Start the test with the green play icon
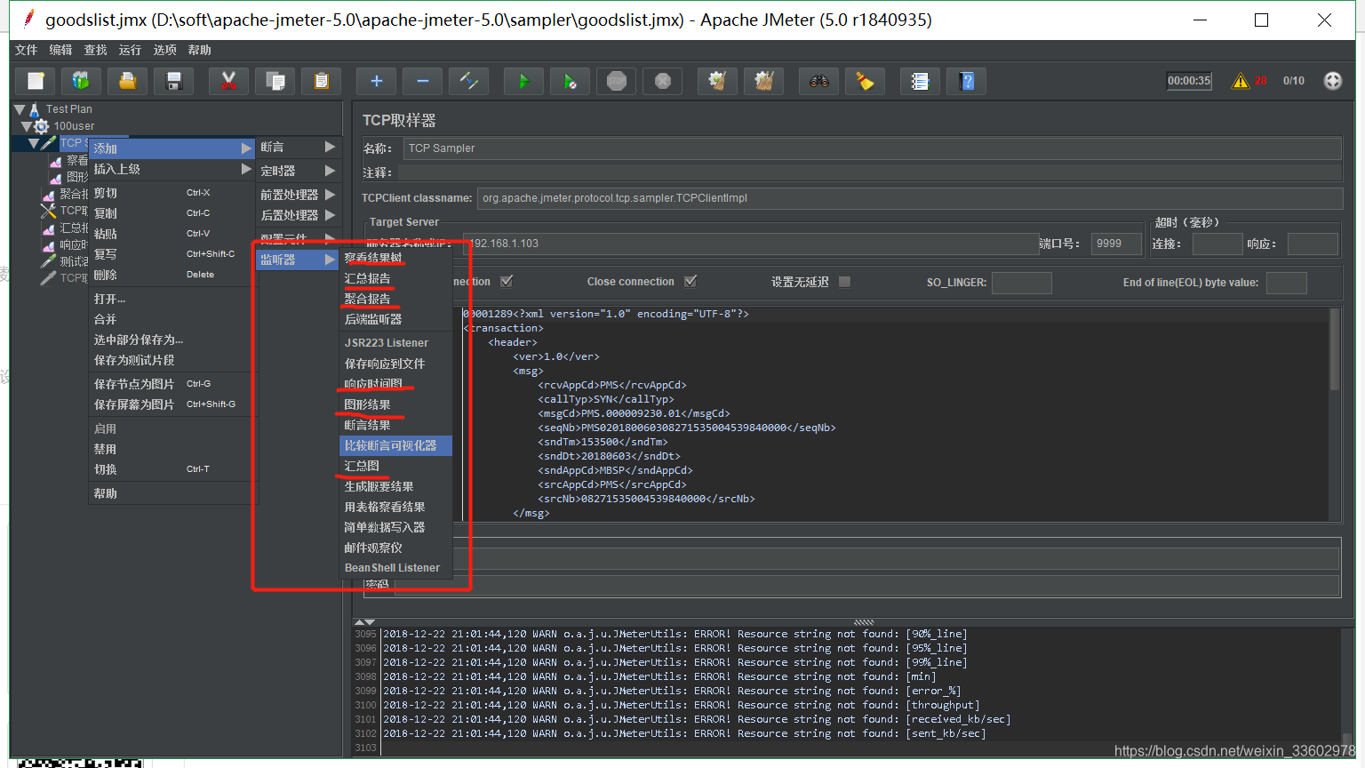 (x=523, y=81)
